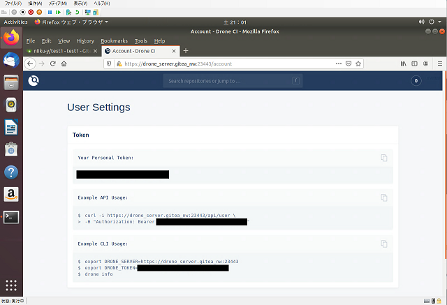Open the Terminal from the dock
Viewport: 447px width, 305px height.
pos(11,217)
